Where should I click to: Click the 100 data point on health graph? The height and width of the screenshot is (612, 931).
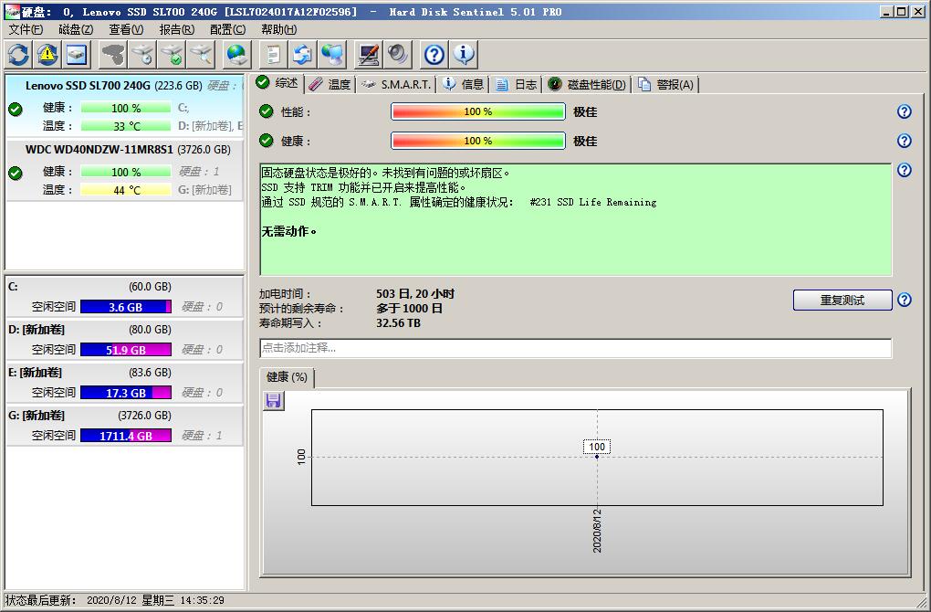(597, 457)
